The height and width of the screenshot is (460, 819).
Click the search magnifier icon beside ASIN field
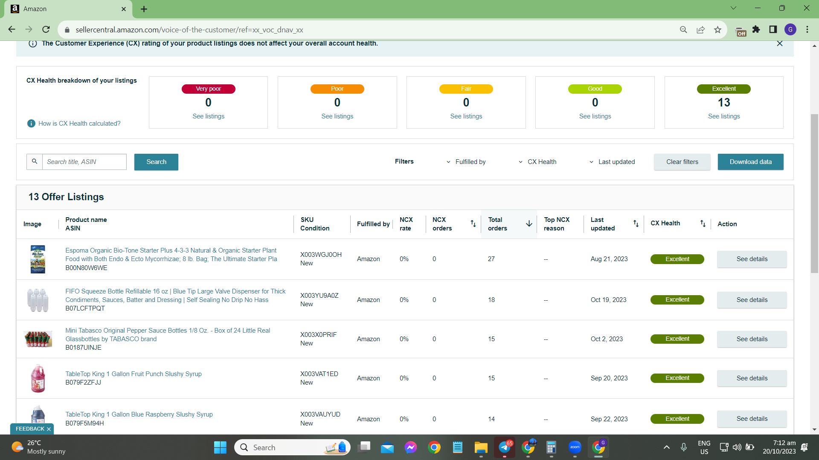click(35, 161)
